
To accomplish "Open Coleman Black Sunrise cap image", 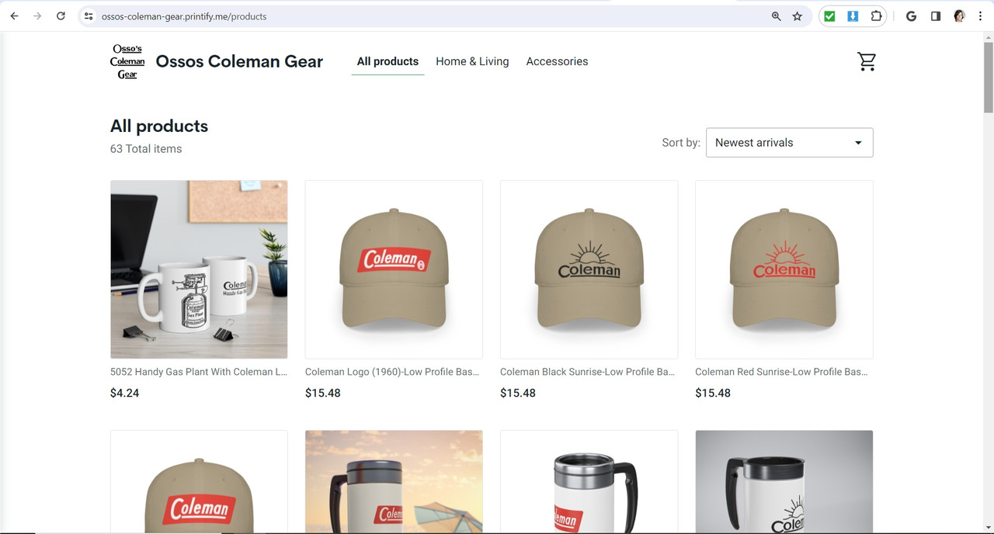I will point(589,269).
